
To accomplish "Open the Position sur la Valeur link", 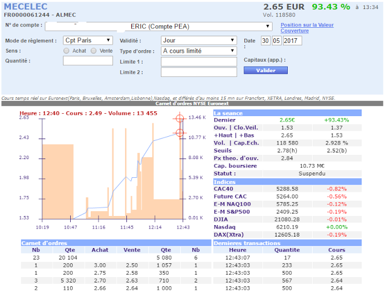I will point(307,25).
